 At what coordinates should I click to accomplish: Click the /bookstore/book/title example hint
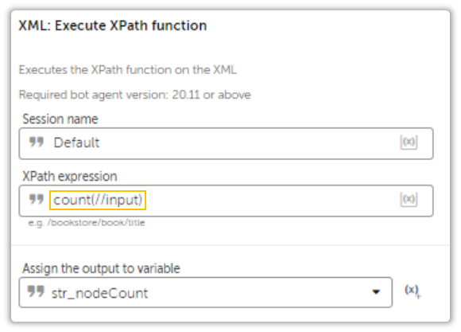87,223
